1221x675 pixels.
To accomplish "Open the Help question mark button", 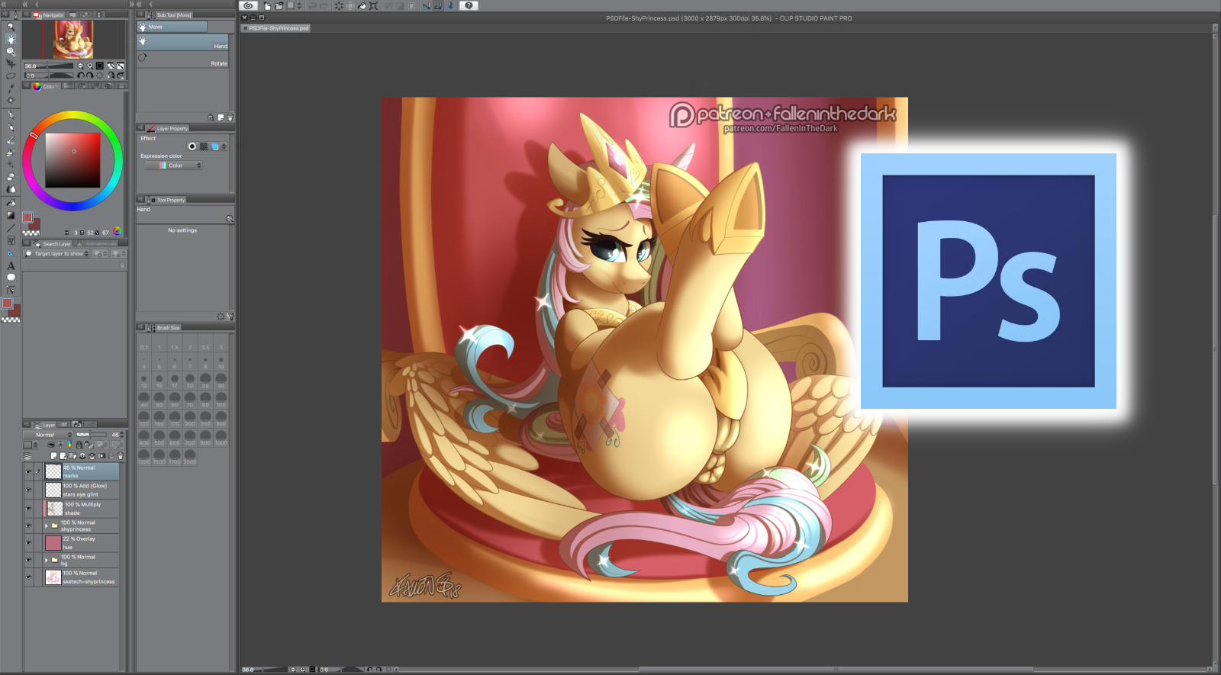I will 469,5.
